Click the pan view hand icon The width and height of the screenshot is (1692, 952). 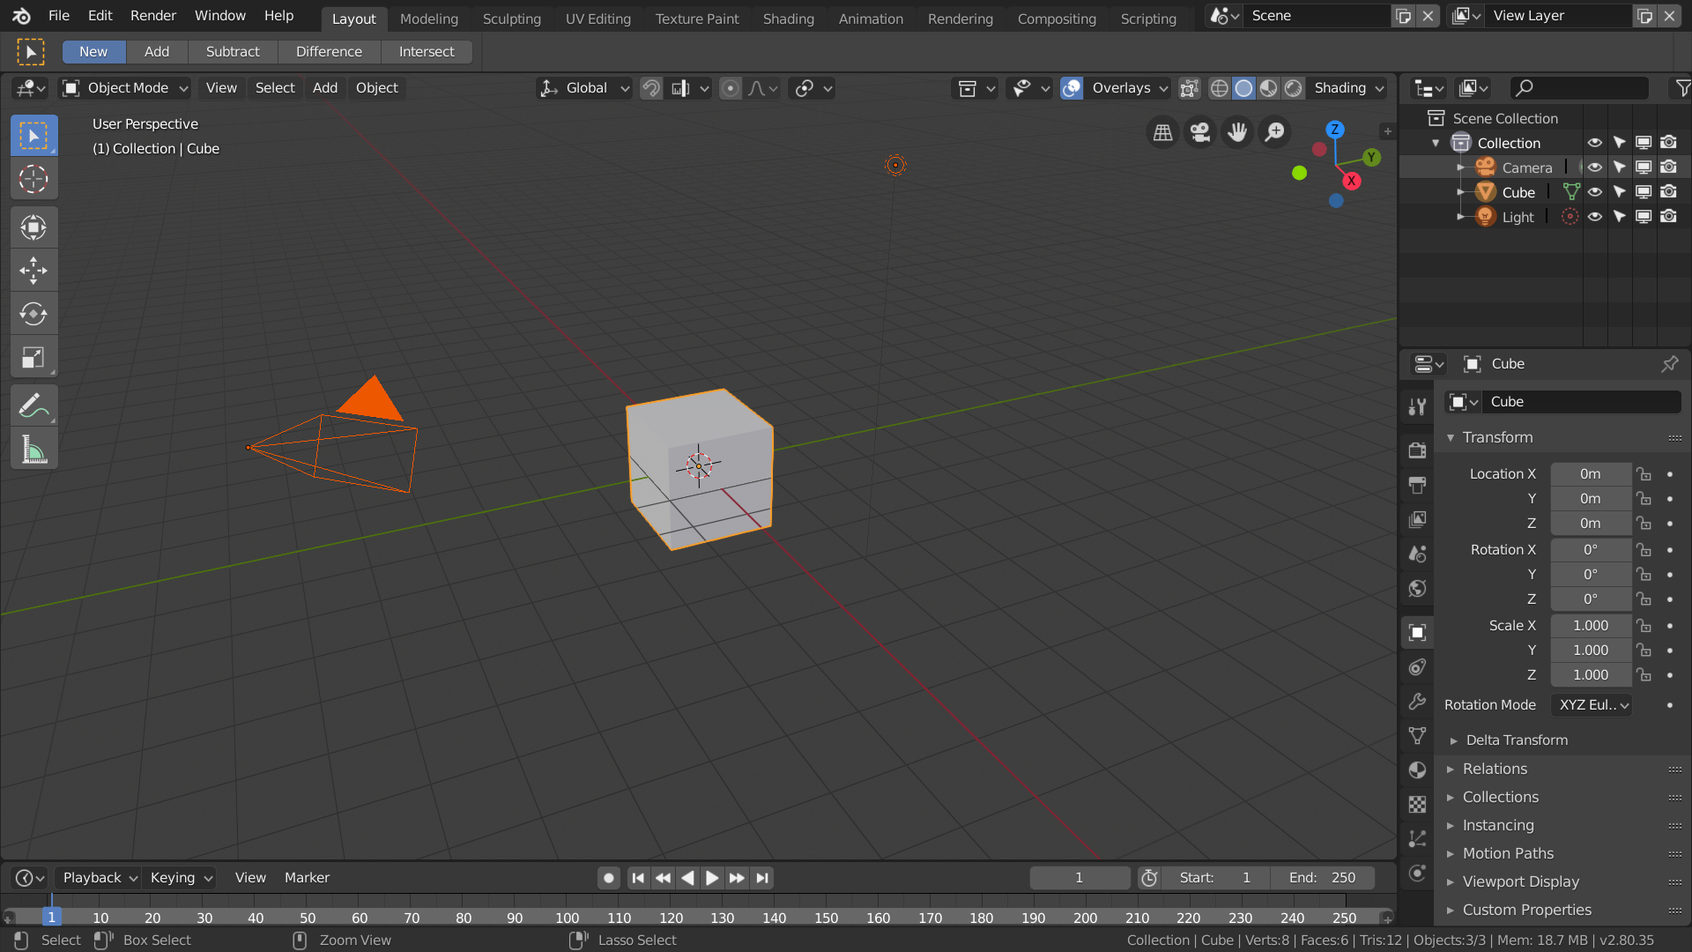[x=1237, y=132]
